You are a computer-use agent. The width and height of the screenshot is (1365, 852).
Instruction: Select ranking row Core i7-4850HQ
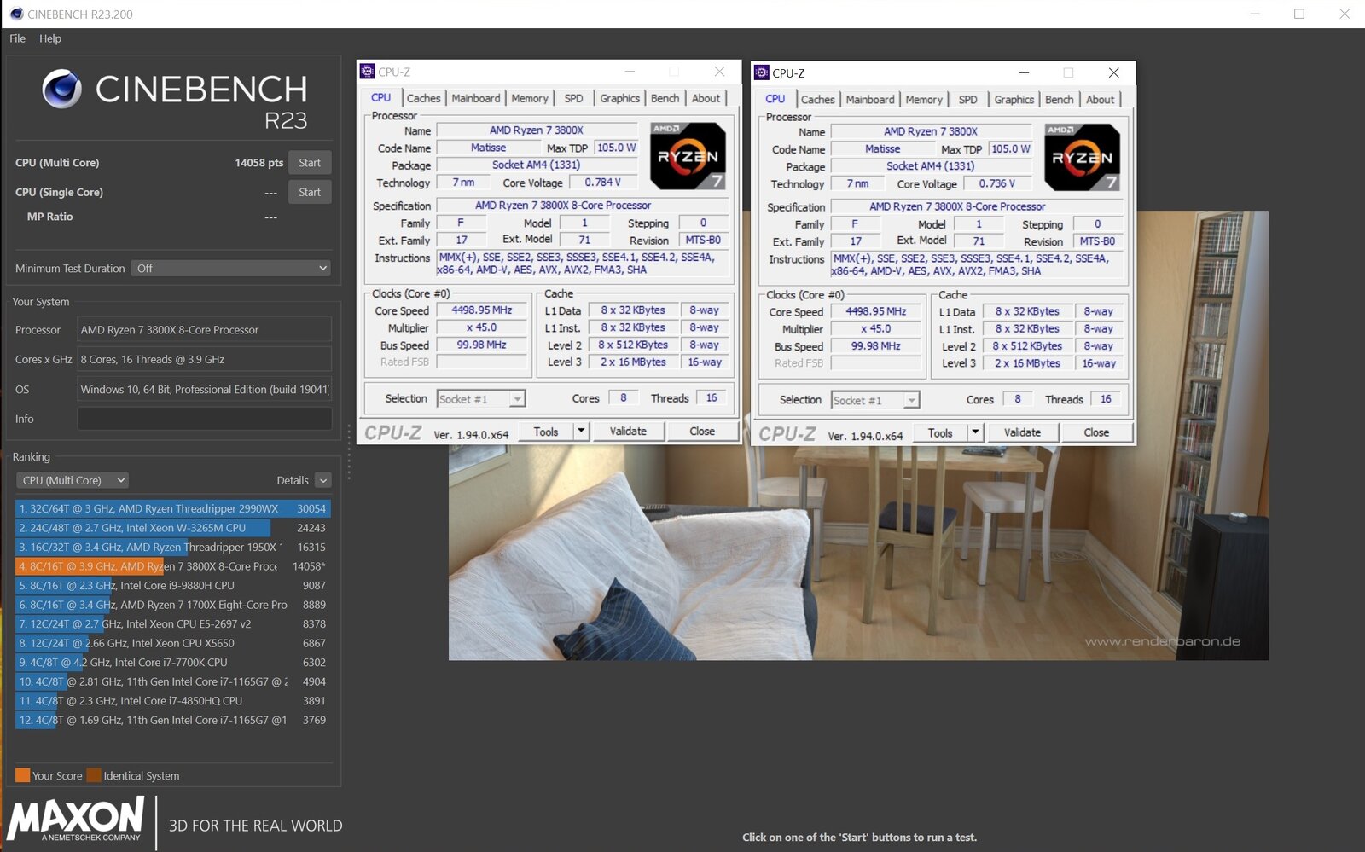tap(173, 700)
